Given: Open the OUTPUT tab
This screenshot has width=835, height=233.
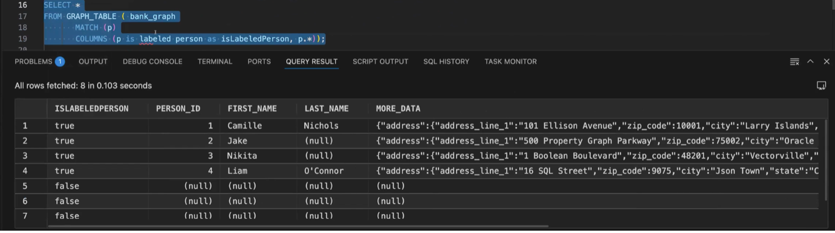Looking at the screenshot, I should [93, 61].
